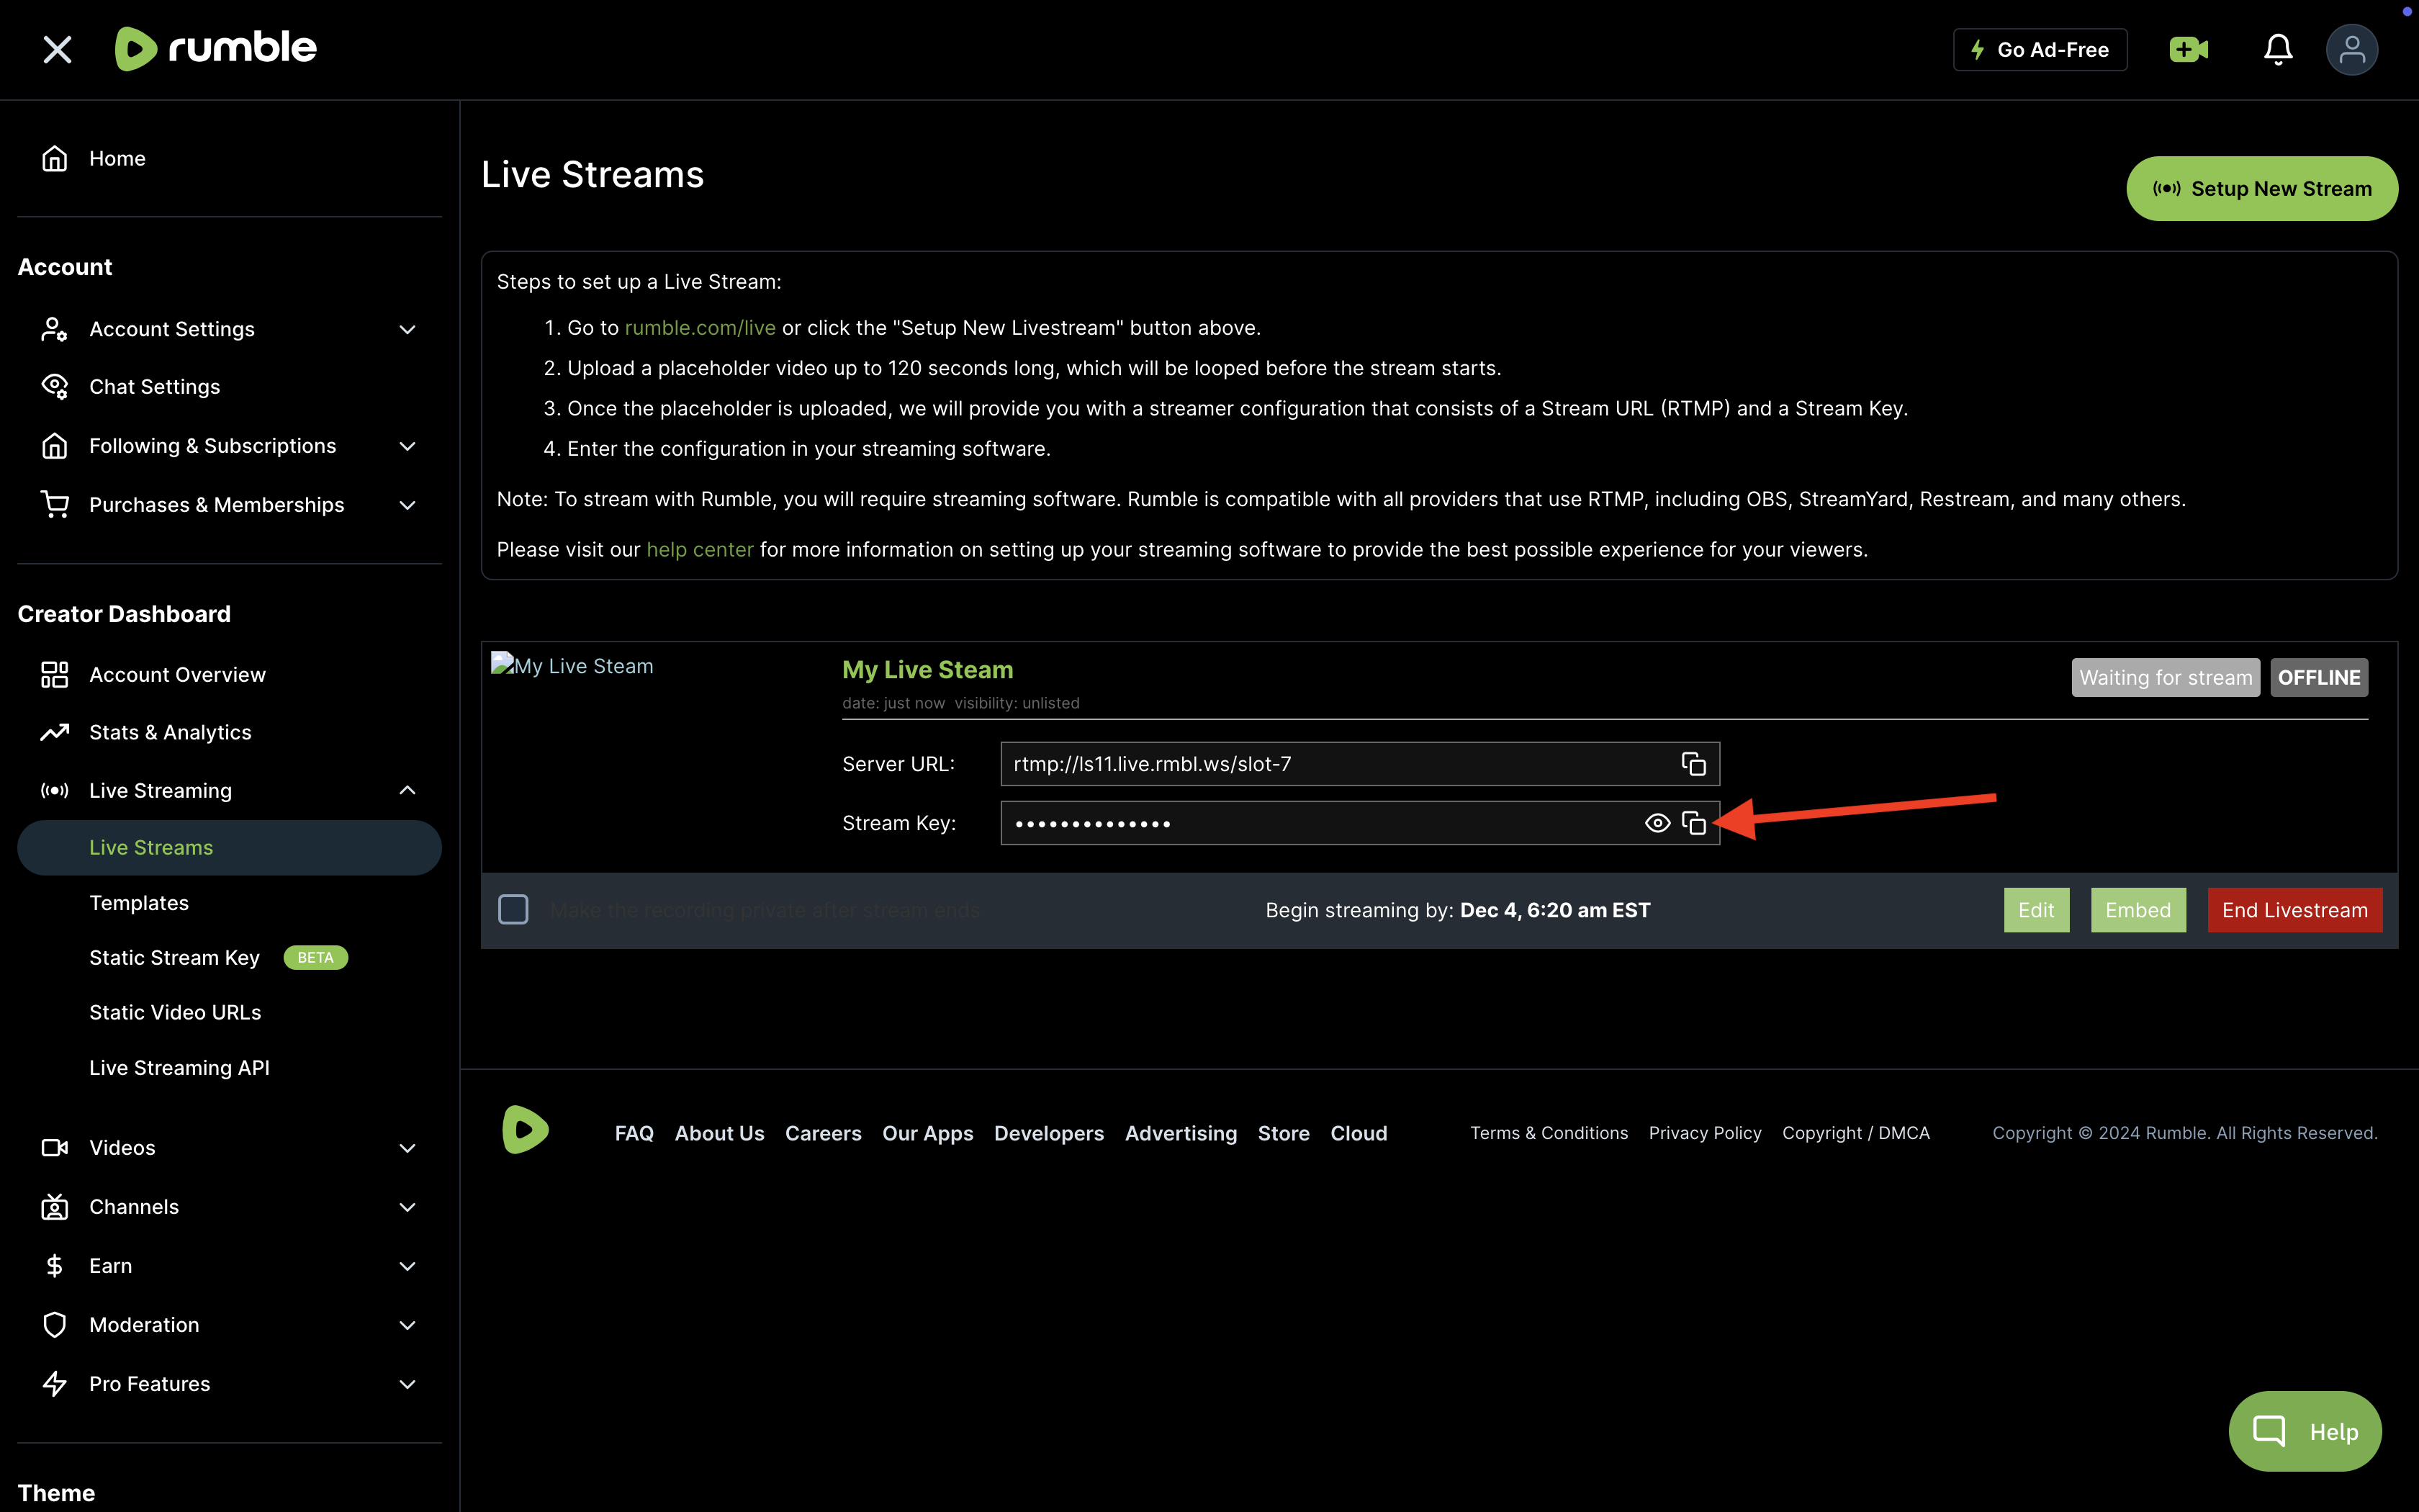Click the Rumble logo
This screenshot has height=1512, width=2419.
click(x=215, y=47)
